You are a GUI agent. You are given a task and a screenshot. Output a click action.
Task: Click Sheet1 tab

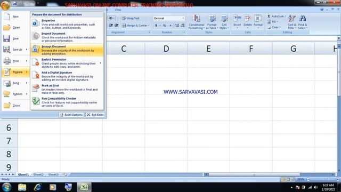23,174
